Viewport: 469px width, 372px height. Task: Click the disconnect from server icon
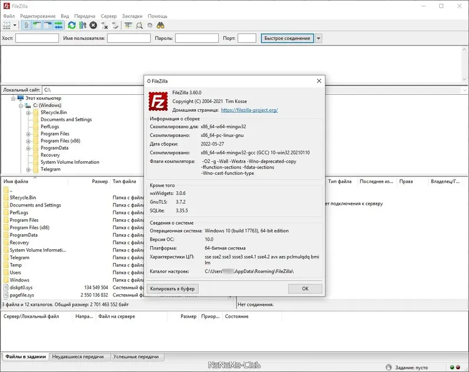[x=104, y=26]
